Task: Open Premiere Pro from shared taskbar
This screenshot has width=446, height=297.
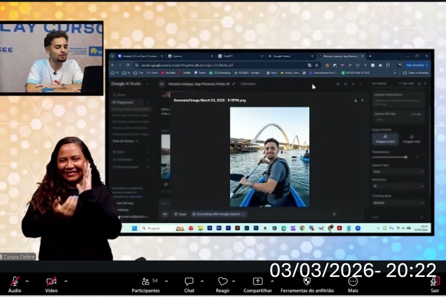Action: click(228, 228)
